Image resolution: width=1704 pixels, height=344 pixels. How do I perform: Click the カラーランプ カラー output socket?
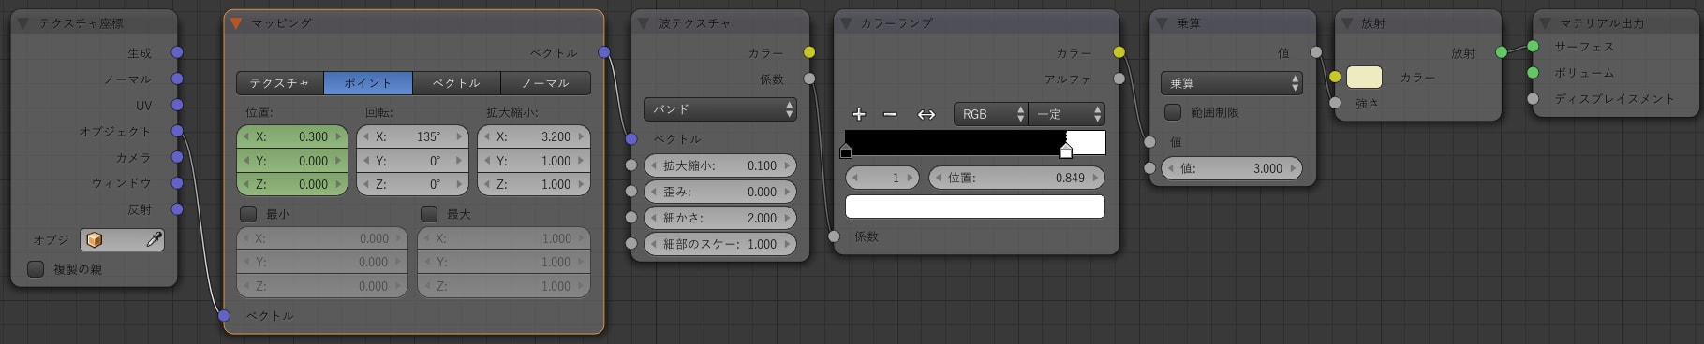(1119, 52)
